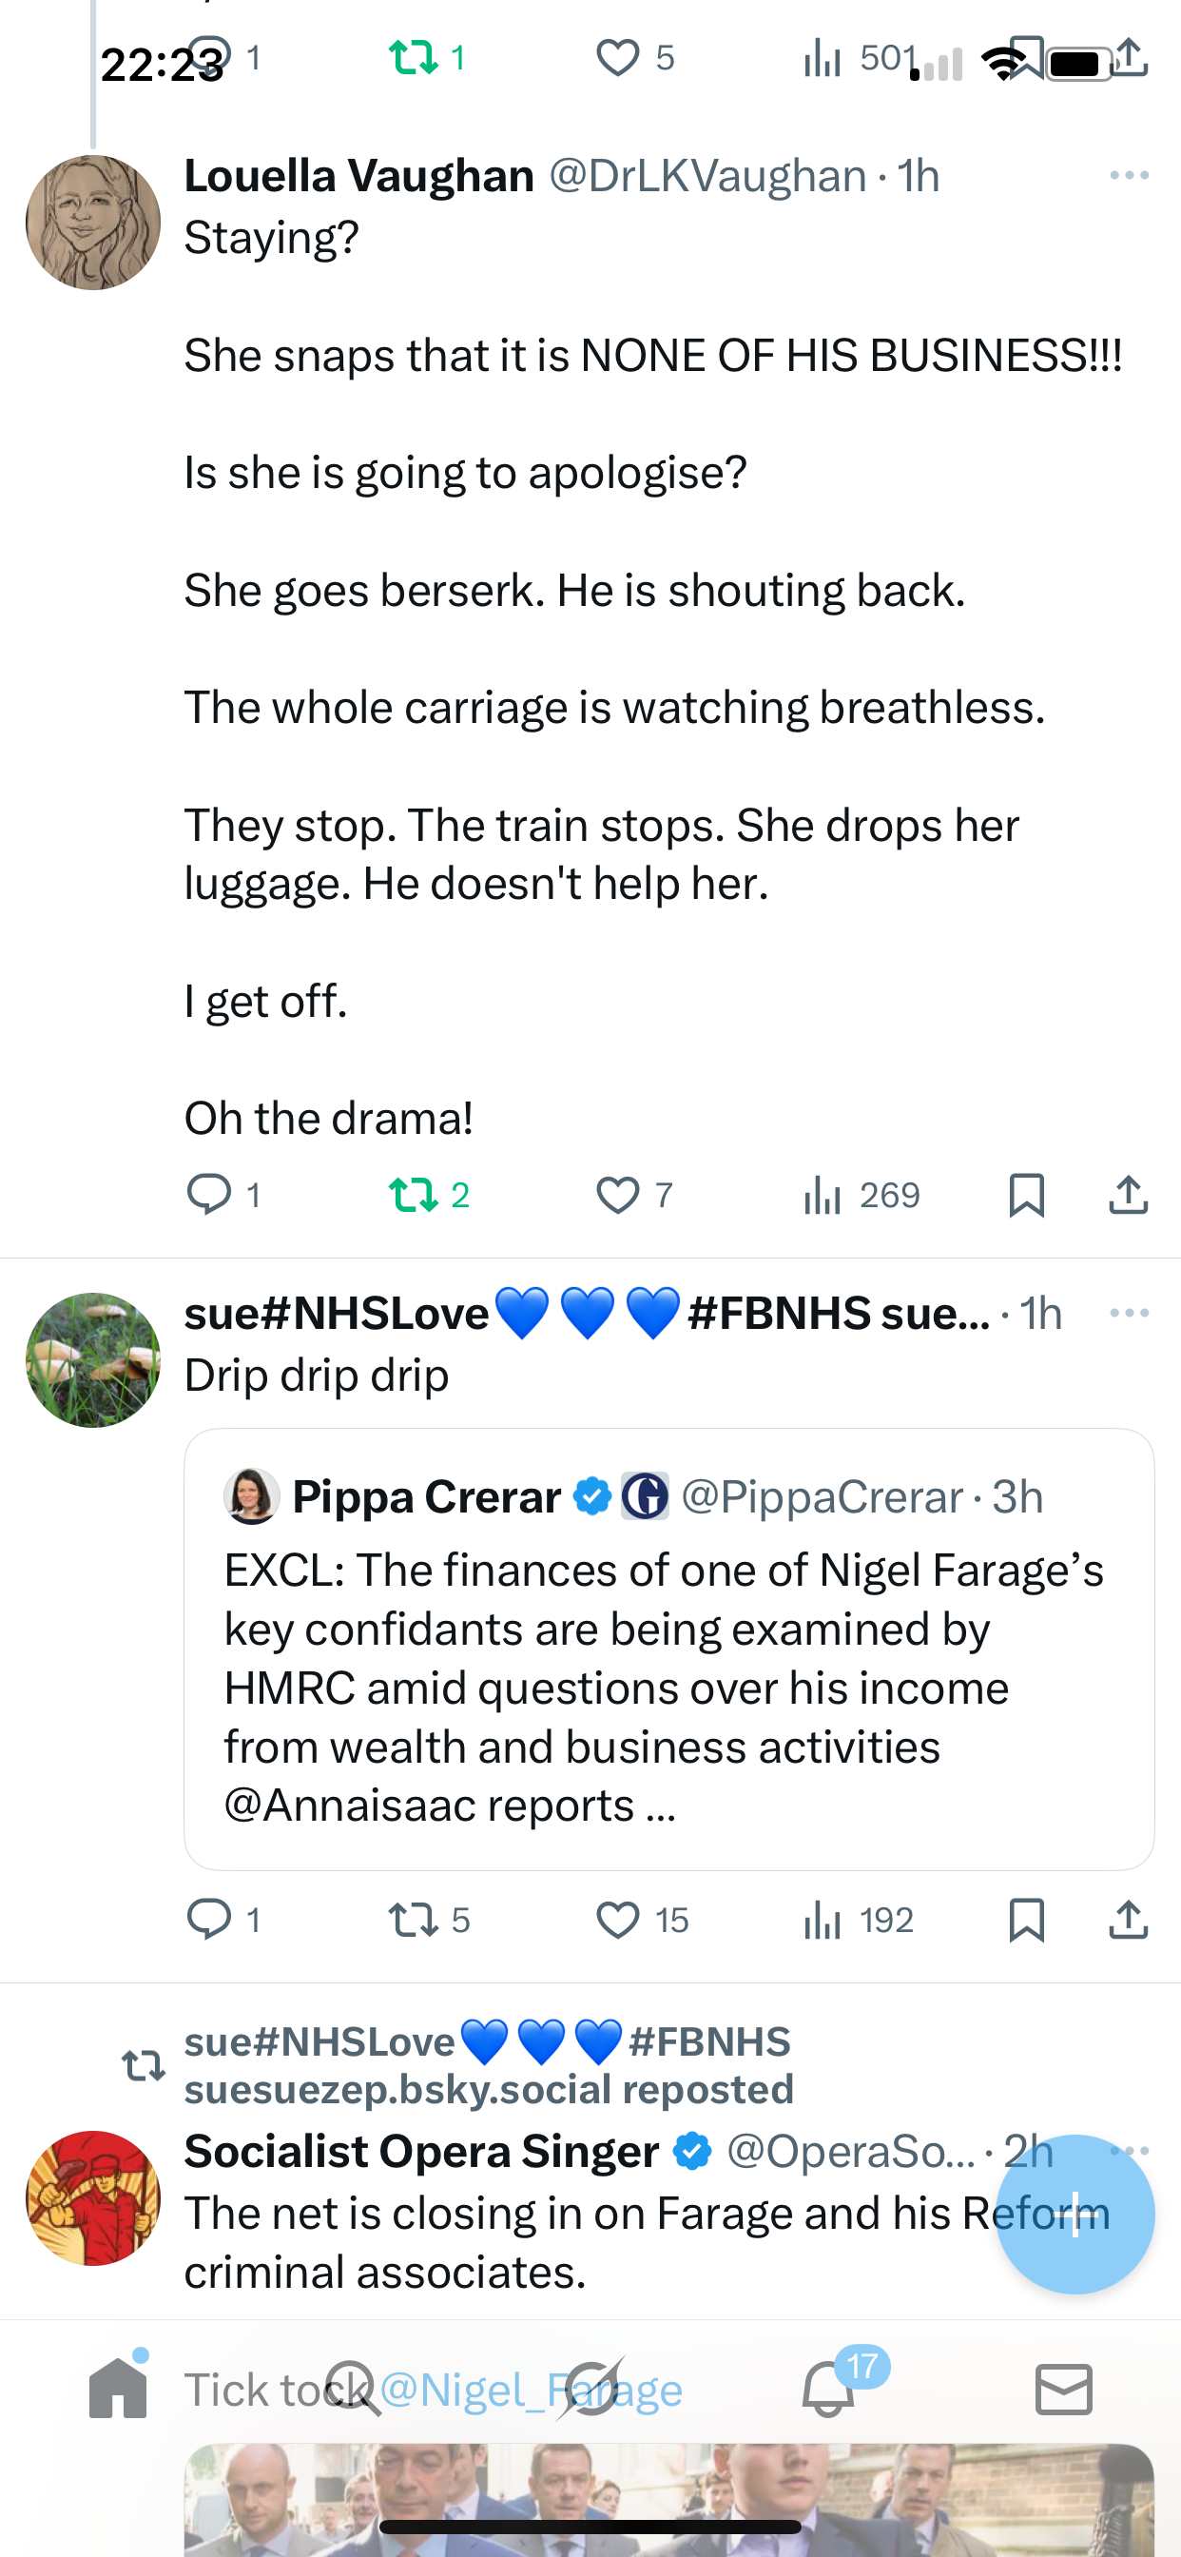
Task: Open the Messages envelope tab
Action: [1064, 2389]
